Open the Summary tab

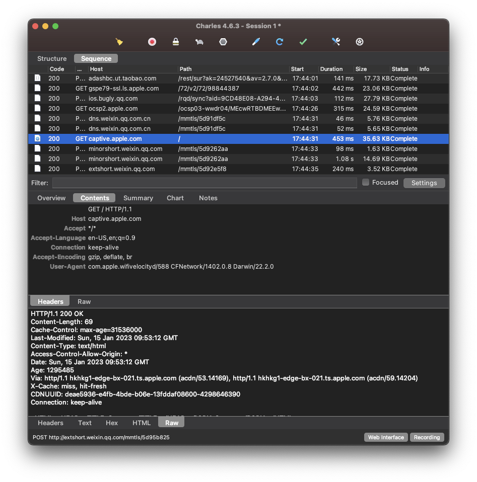click(138, 198)
